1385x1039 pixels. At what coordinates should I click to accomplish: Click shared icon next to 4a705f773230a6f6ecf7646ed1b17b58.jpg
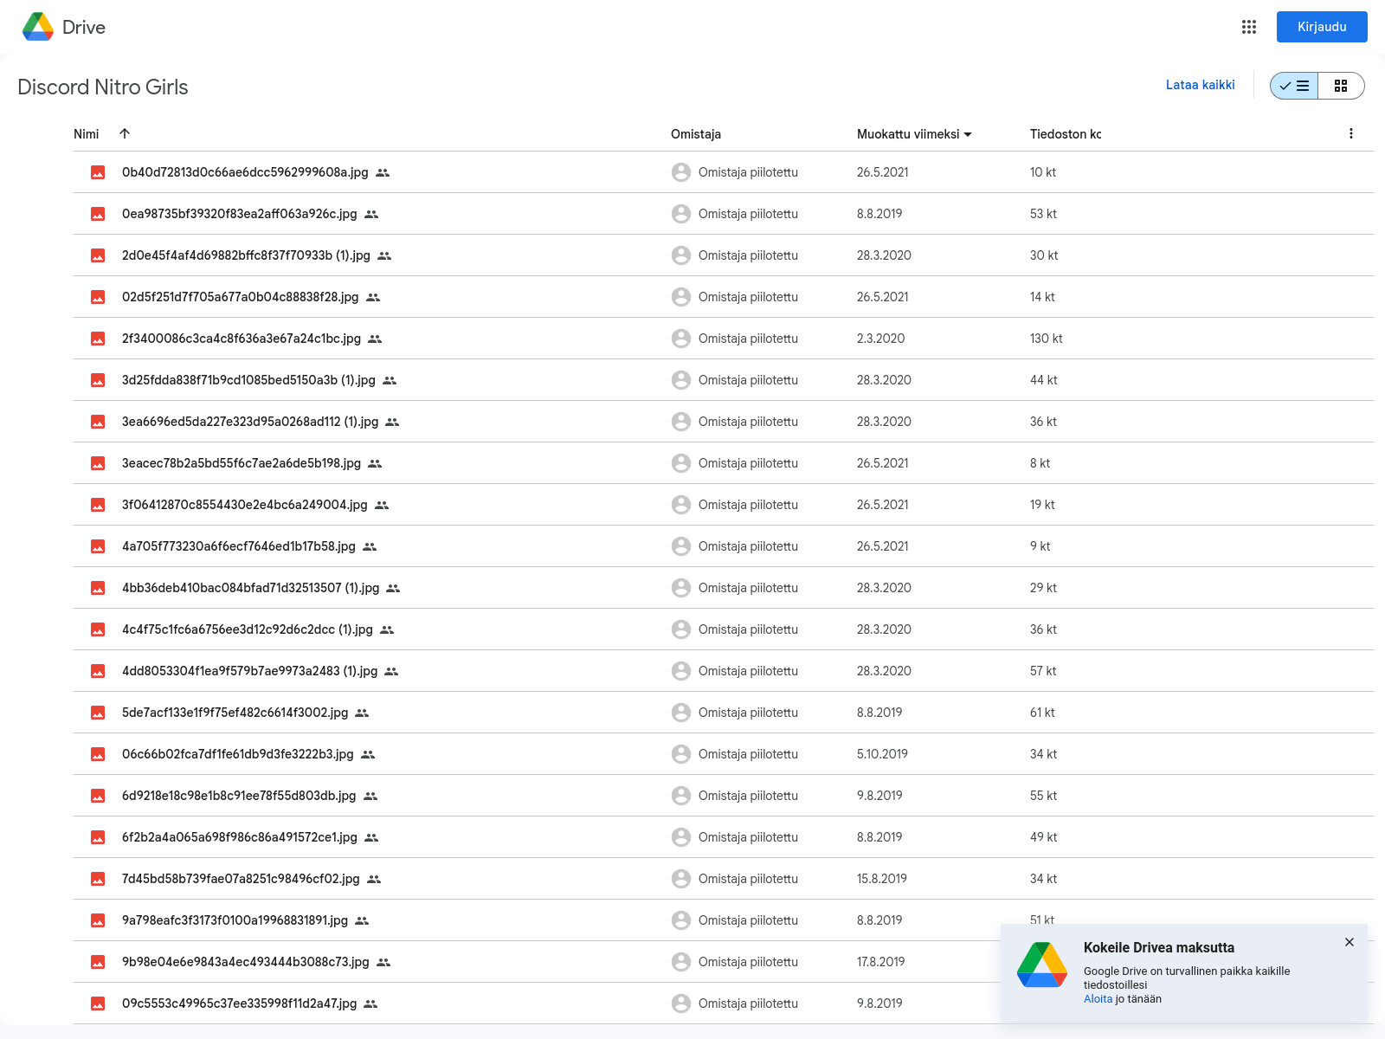370,546
